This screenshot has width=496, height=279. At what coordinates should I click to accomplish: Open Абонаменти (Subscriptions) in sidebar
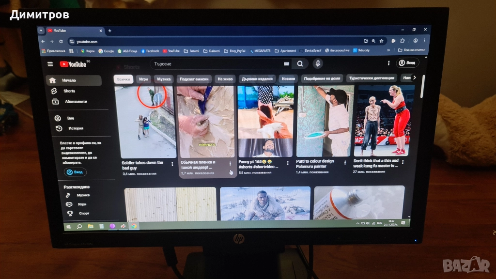click(x=76, y=102)
